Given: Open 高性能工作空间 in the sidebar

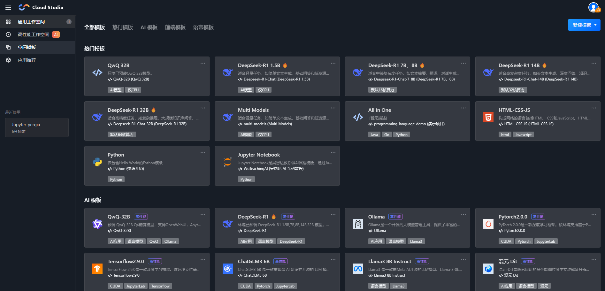Looking at the screenshot, I should tap(37, 34).
